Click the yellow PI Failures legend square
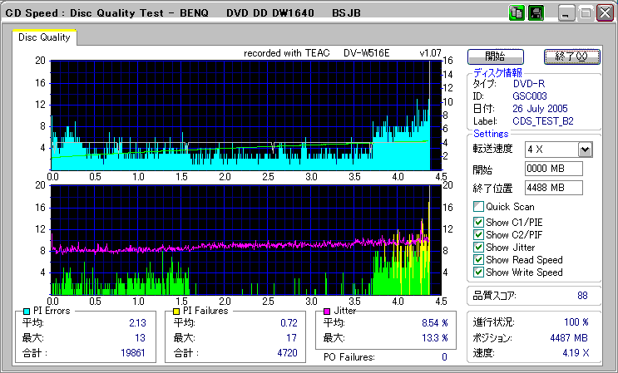Viewport: 618px width, 373px height. pos(176,311)
